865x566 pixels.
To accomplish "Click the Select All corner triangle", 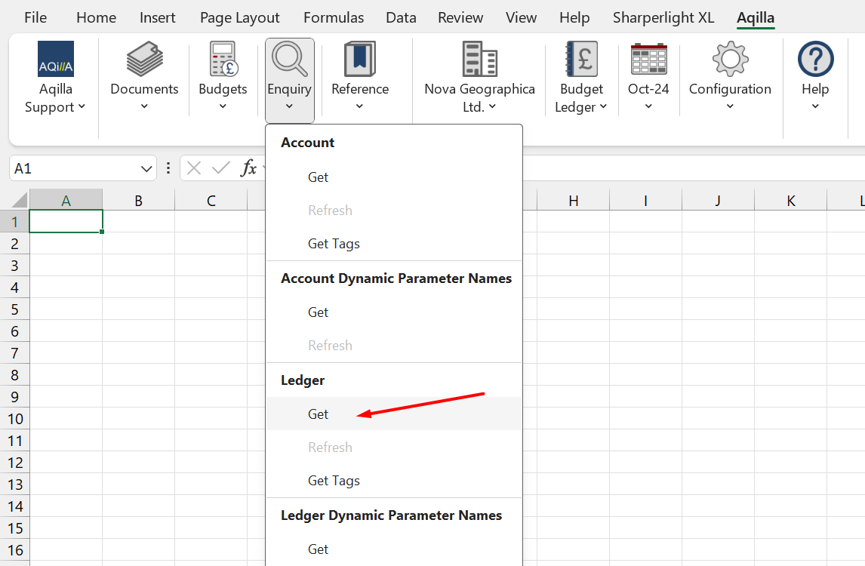I will click(18, 200).
